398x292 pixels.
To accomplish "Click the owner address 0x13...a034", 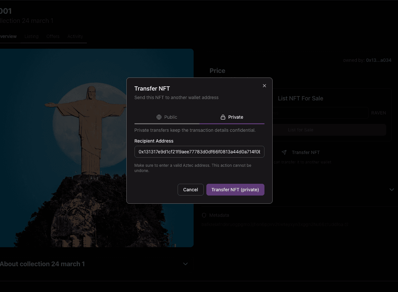I will click(378, 60).
